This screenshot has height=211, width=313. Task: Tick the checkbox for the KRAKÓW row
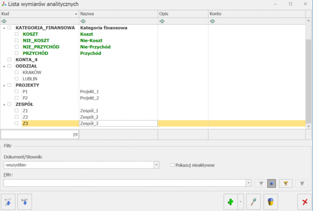16,73
